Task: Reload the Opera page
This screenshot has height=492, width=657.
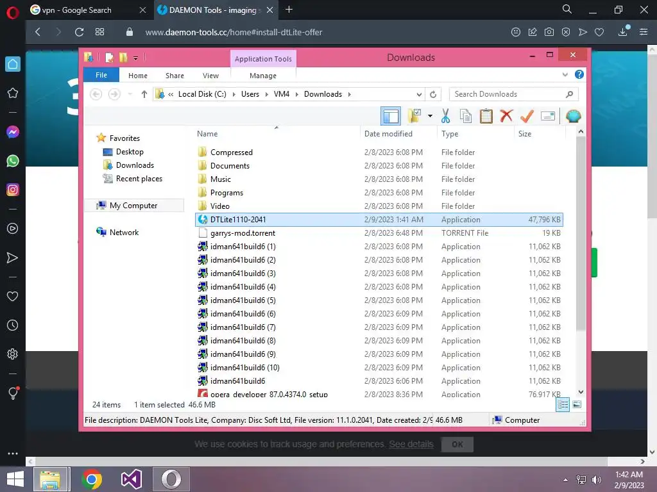Action: click(x=79, y=32)
